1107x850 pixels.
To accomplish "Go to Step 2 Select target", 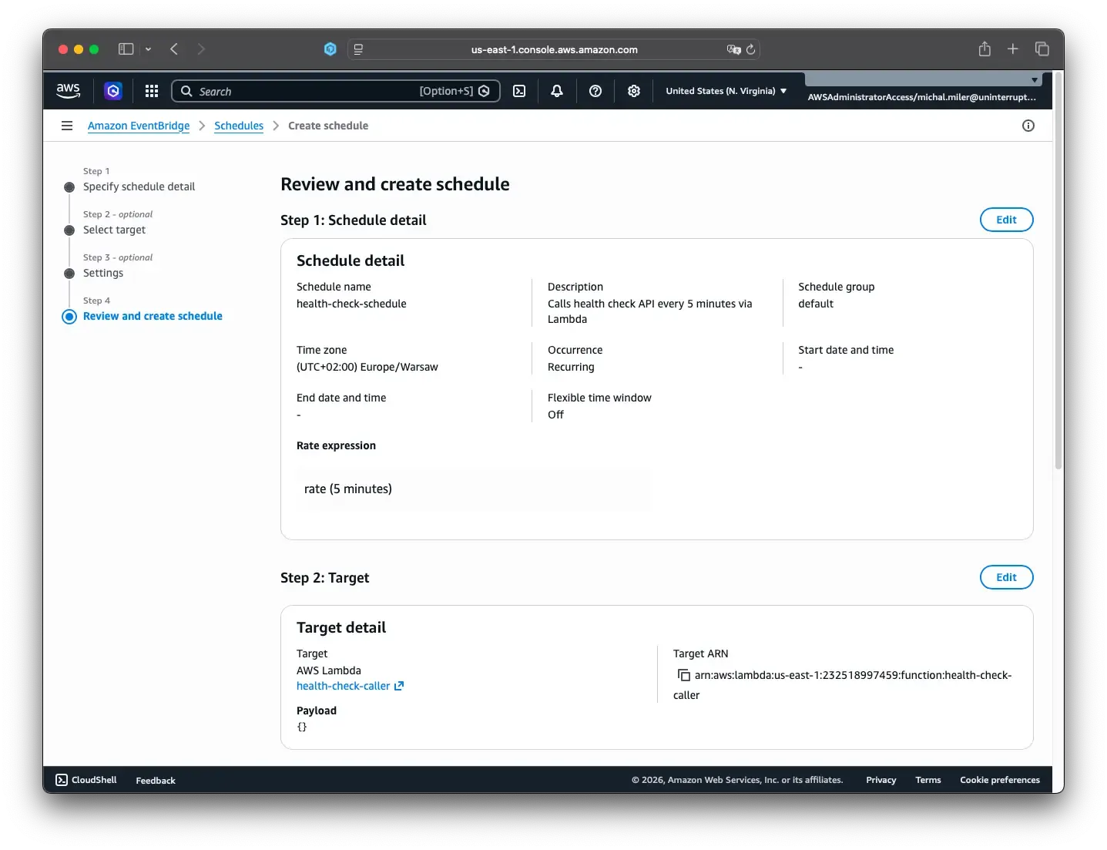I will click(x=114, y=230).
